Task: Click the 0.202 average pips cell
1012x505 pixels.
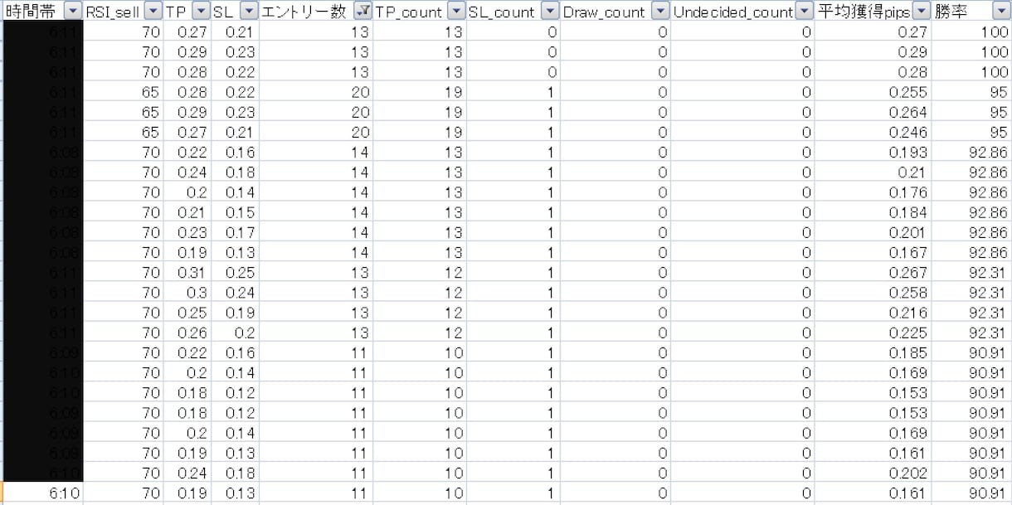Action: (x=873, y=473)
